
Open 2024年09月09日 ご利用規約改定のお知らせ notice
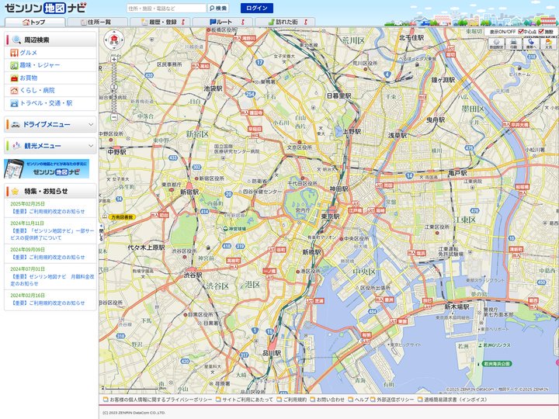[x=47, y=258]
